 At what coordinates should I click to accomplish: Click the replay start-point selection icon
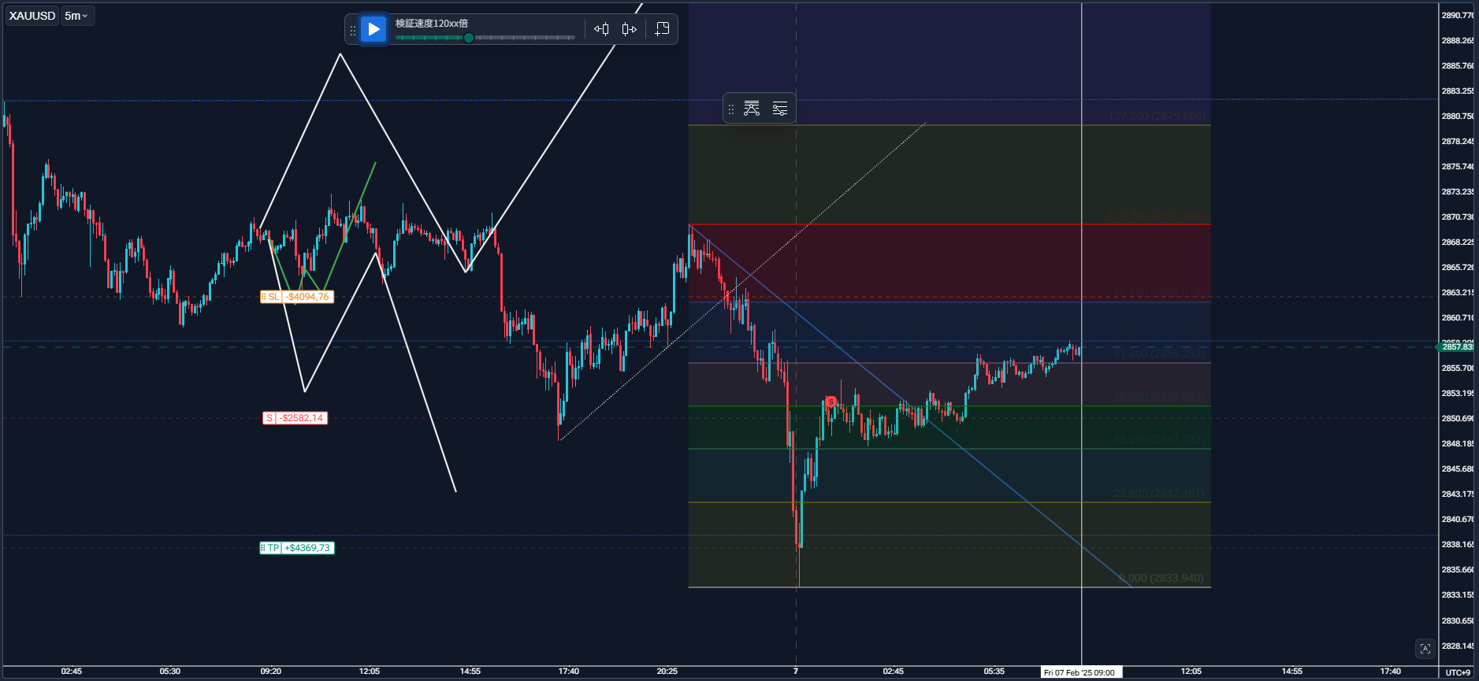(x=663, y=29)
